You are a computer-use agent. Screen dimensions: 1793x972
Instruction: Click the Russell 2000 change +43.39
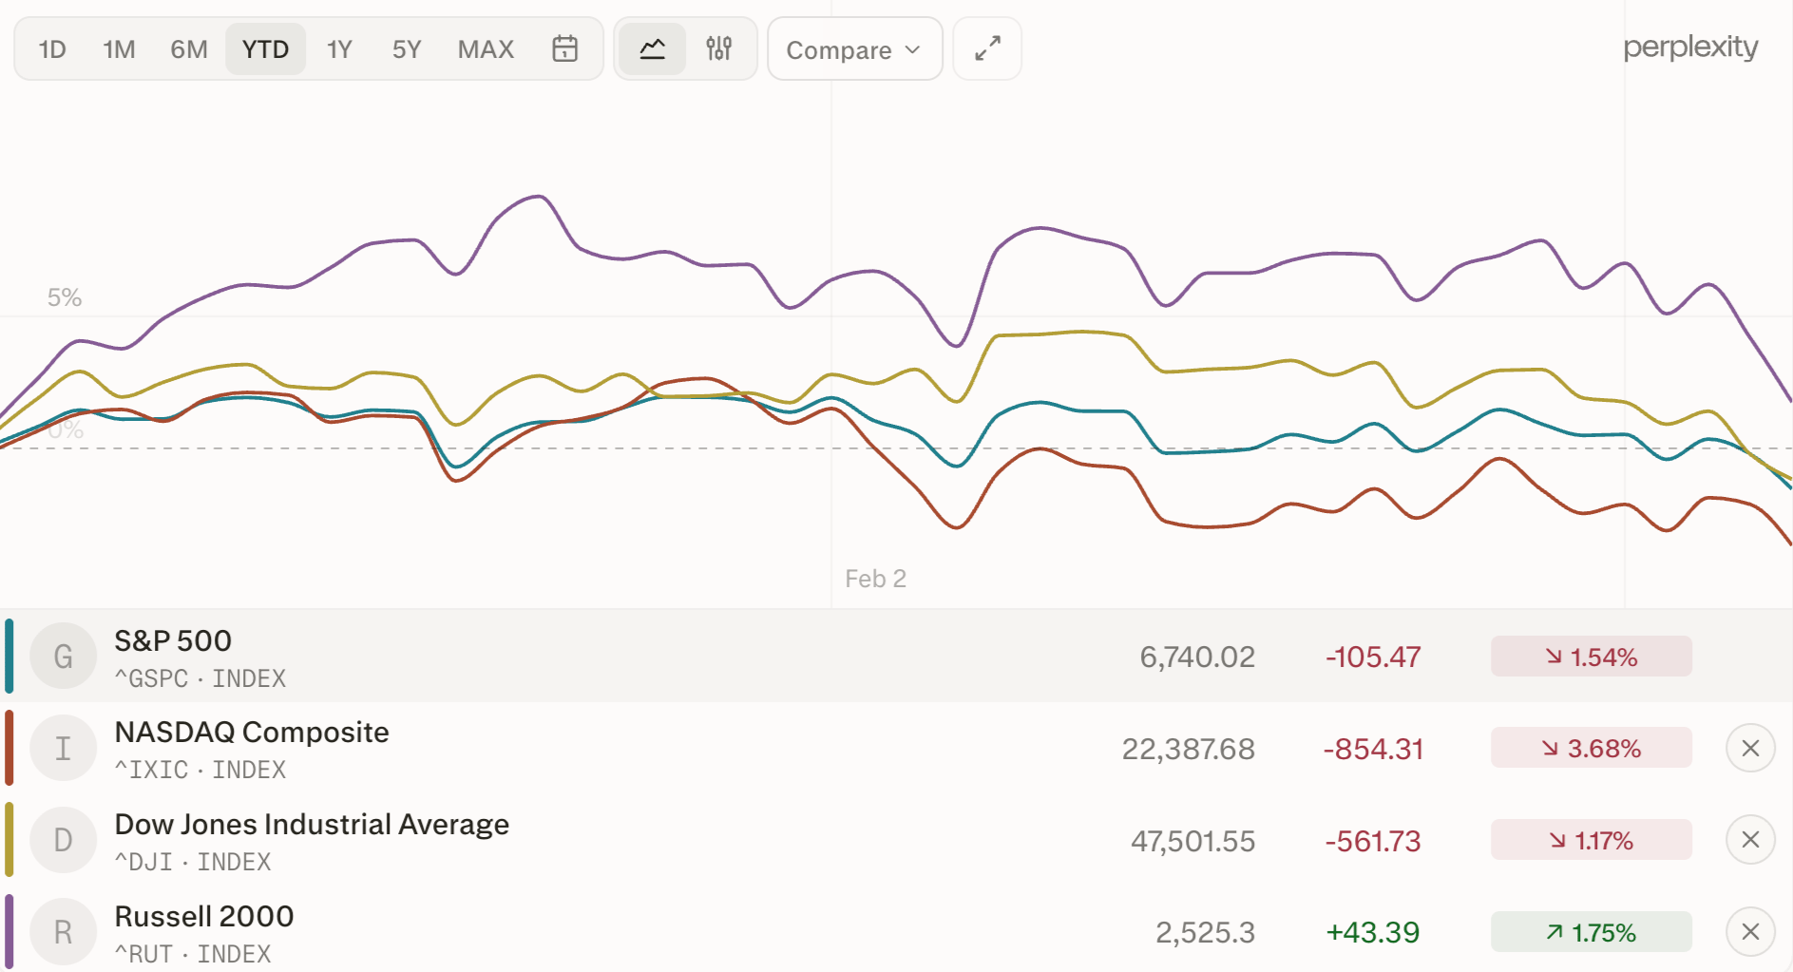(1373, 932)
